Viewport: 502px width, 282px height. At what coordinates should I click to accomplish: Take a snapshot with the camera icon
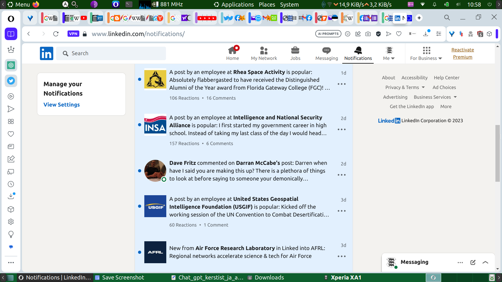click(x=368, y=34)
